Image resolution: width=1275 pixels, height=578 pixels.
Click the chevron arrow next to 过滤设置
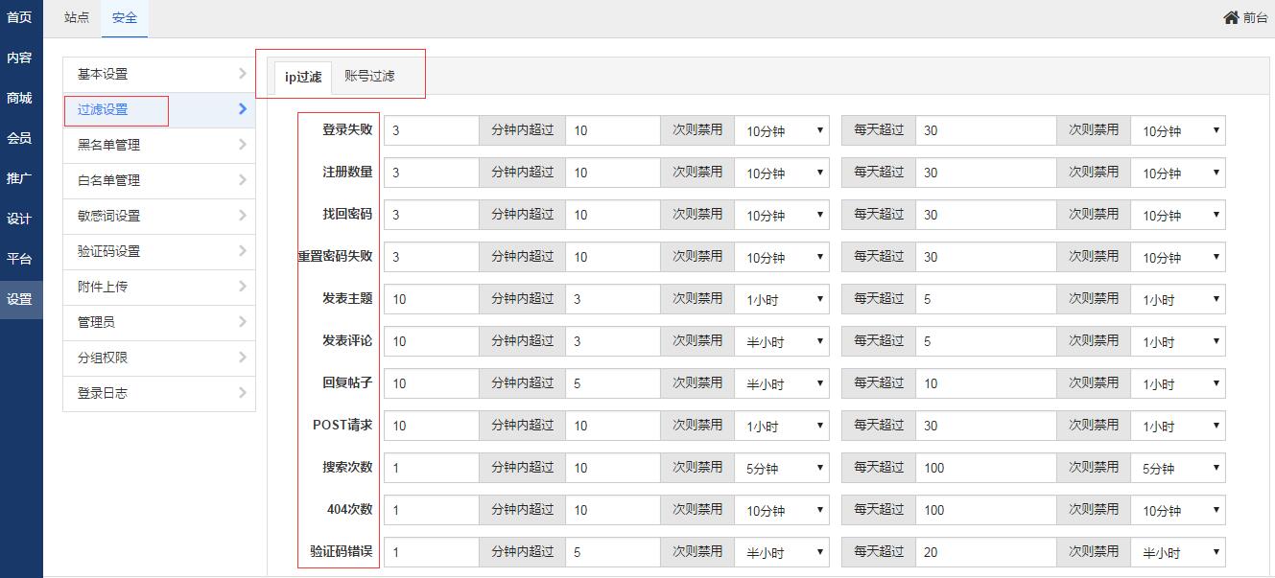point(243,109)
